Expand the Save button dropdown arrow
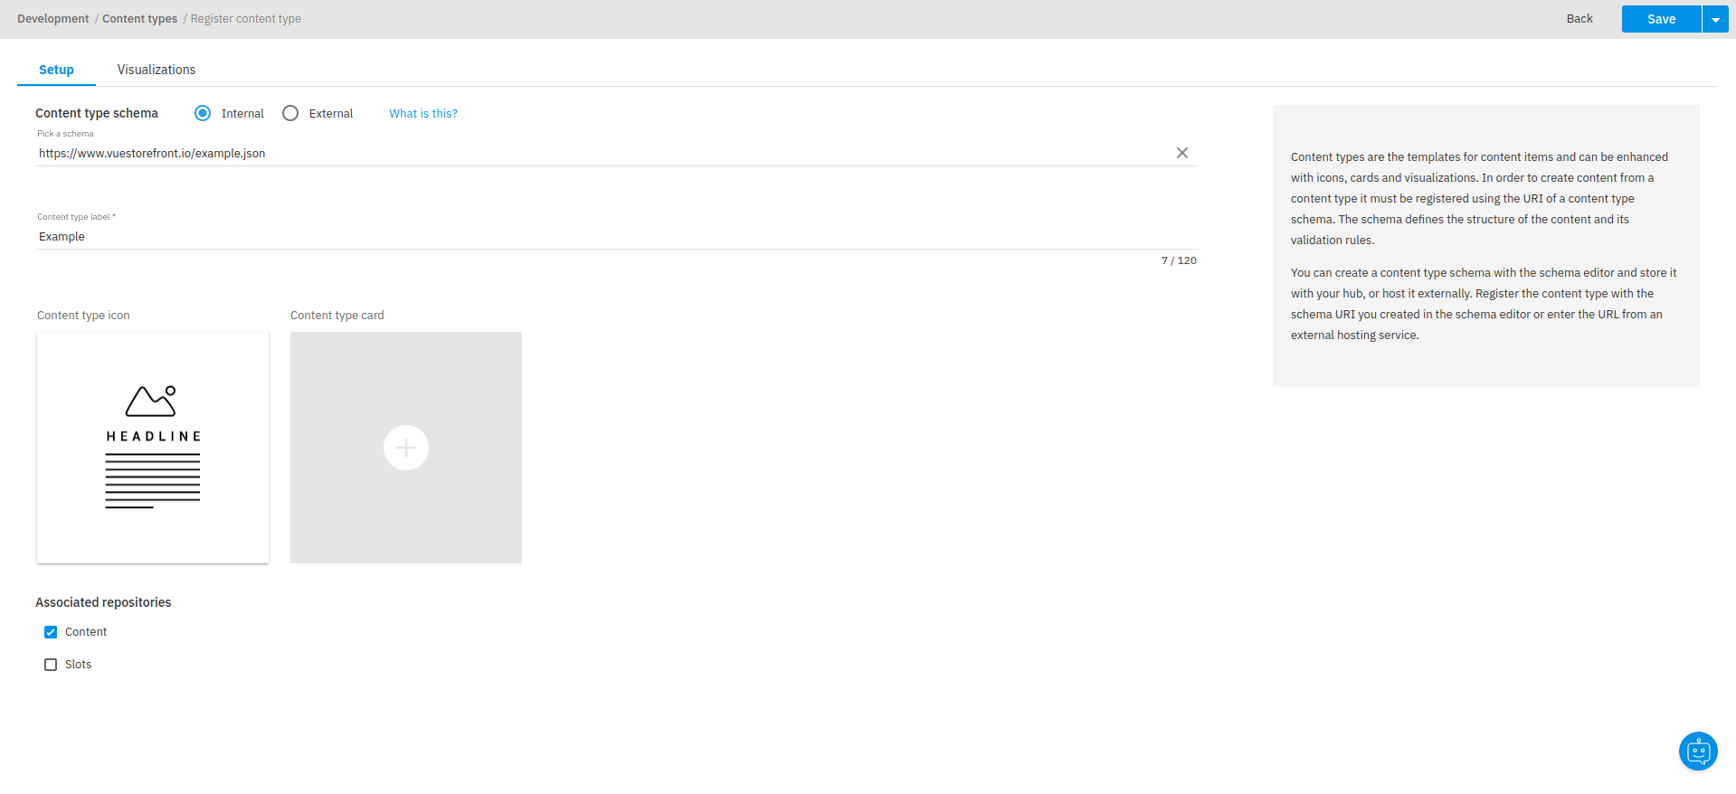 click(x=1715, y=19)
